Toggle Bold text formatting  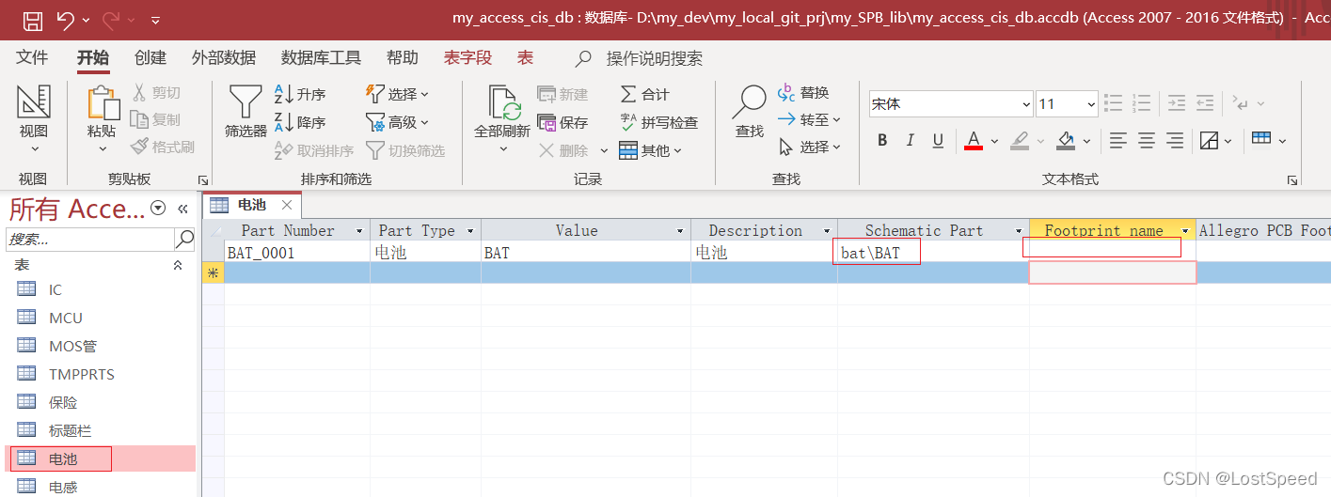tap(882, 141)
